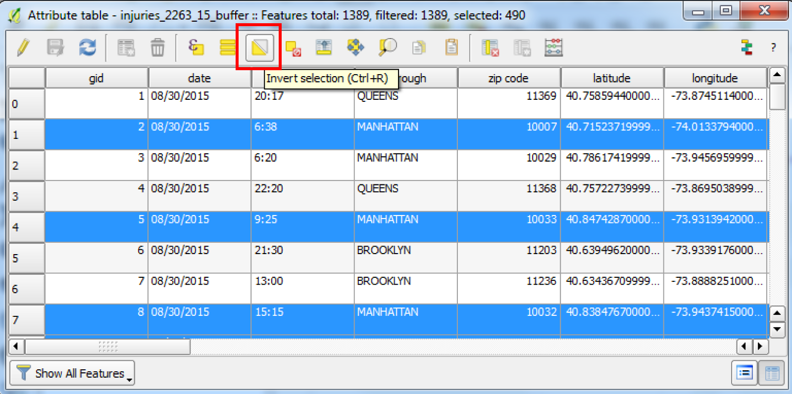792x394 pixels.
Task: Click the horizontal scrollbar thumb
Action: click(x=107, y=347)
